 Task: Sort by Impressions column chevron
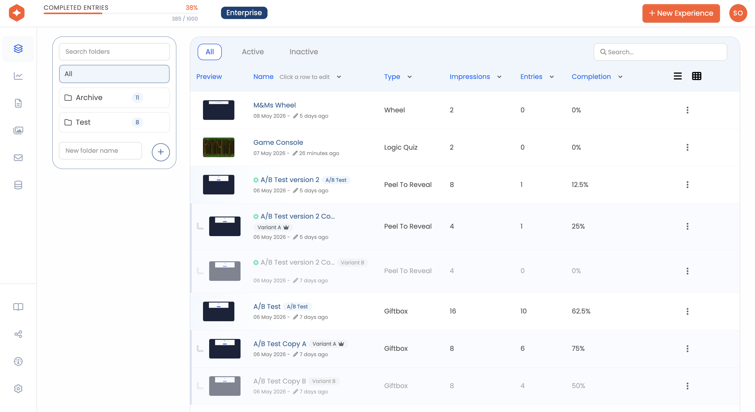499,77
